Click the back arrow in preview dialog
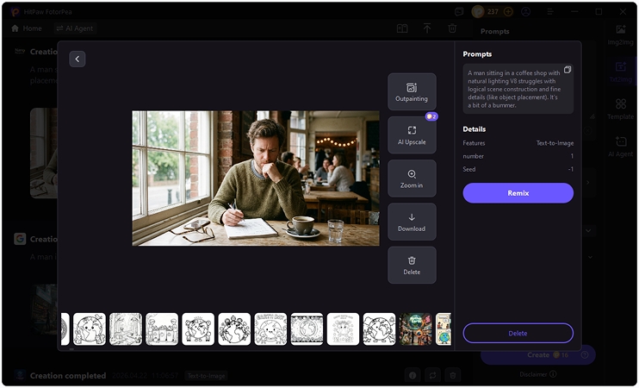 click(x=78, y=59)
